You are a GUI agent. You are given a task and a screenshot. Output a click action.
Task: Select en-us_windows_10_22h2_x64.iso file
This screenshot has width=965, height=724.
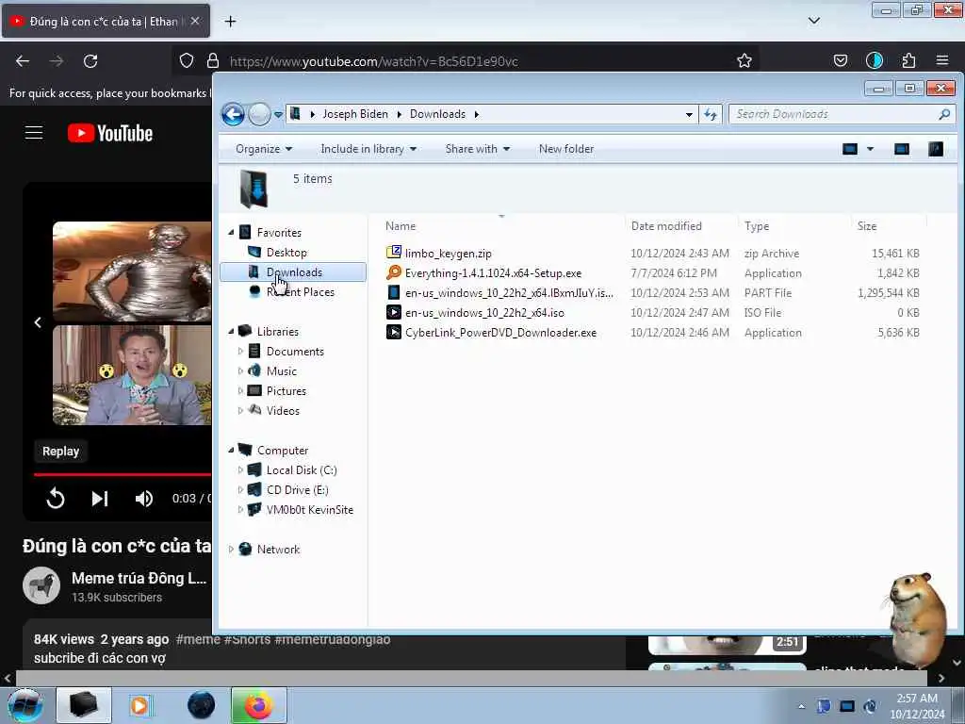coord(484,313)
